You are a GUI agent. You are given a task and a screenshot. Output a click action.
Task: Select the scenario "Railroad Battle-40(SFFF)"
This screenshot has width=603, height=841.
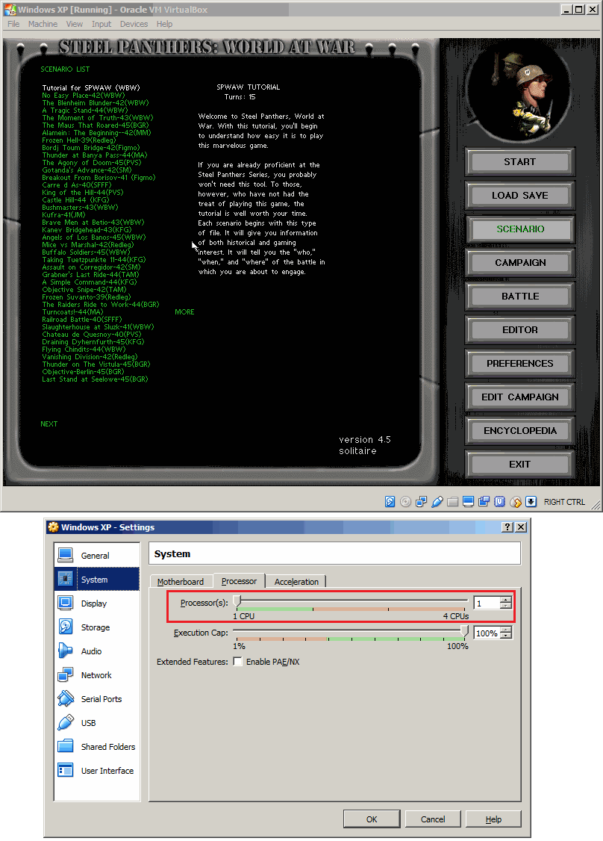click(x=82, y=319)
